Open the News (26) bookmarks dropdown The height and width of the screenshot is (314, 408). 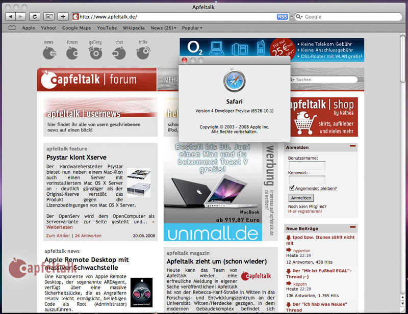(163, 28)
